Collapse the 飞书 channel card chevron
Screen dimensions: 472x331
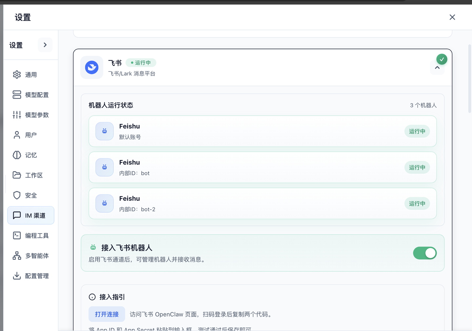(437, 68)
